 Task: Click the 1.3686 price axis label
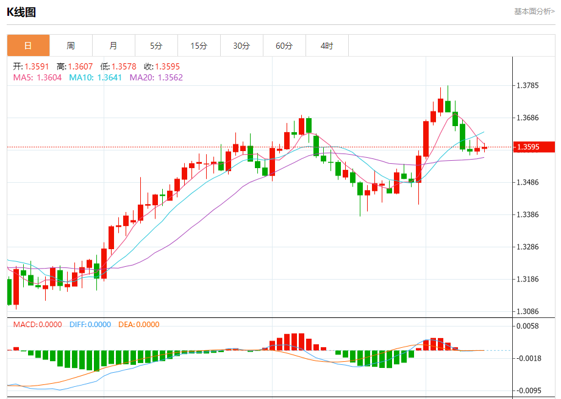(x=527, y=118)
